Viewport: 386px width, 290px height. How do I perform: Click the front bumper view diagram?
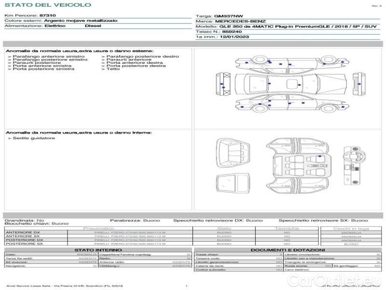coord(359,84)
